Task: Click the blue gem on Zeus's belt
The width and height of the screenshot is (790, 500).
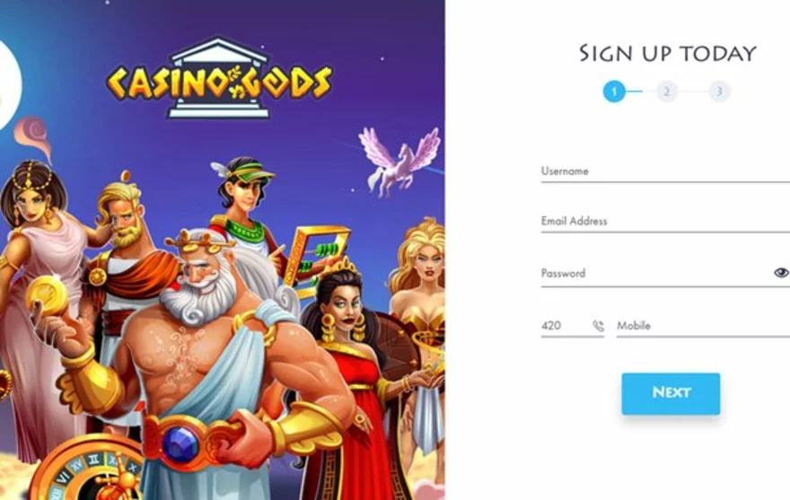Action: 180,443
